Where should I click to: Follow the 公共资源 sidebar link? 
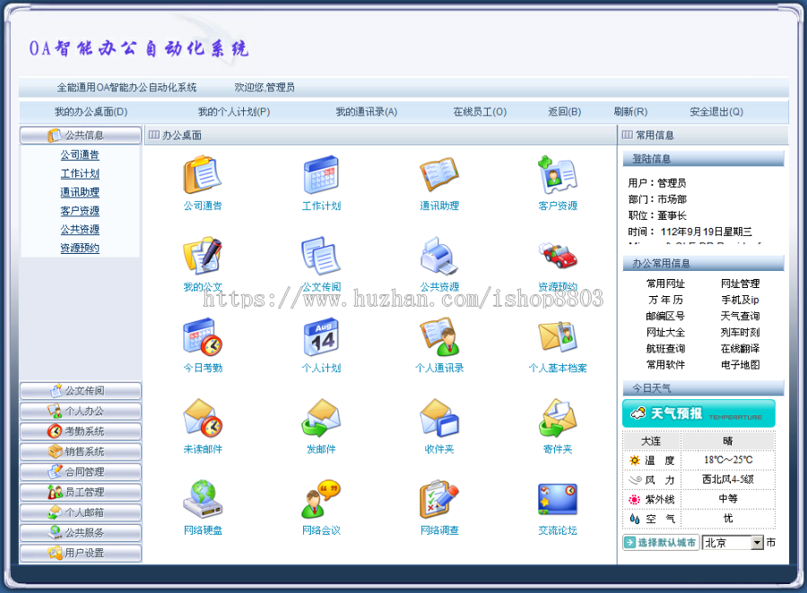point(80,230)
